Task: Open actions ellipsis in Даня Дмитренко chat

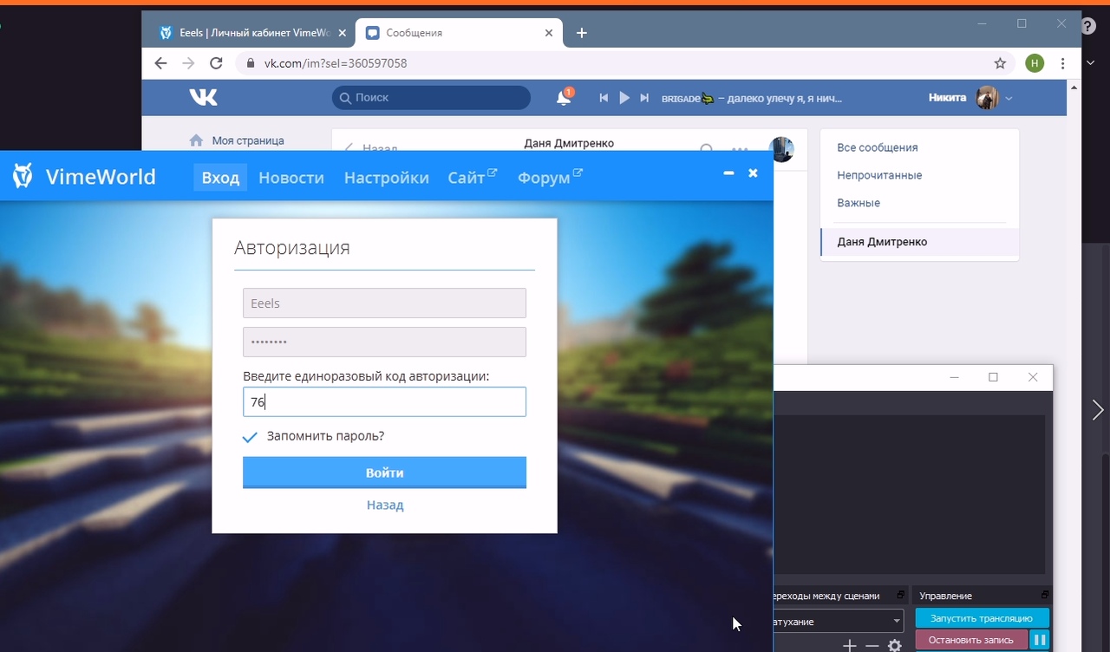Action: click(740, 148)
